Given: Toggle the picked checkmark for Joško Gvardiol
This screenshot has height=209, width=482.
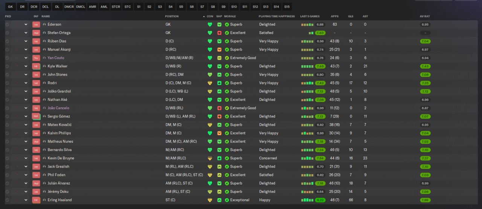Looking at the screenshot, I should [x=7, y=91].
